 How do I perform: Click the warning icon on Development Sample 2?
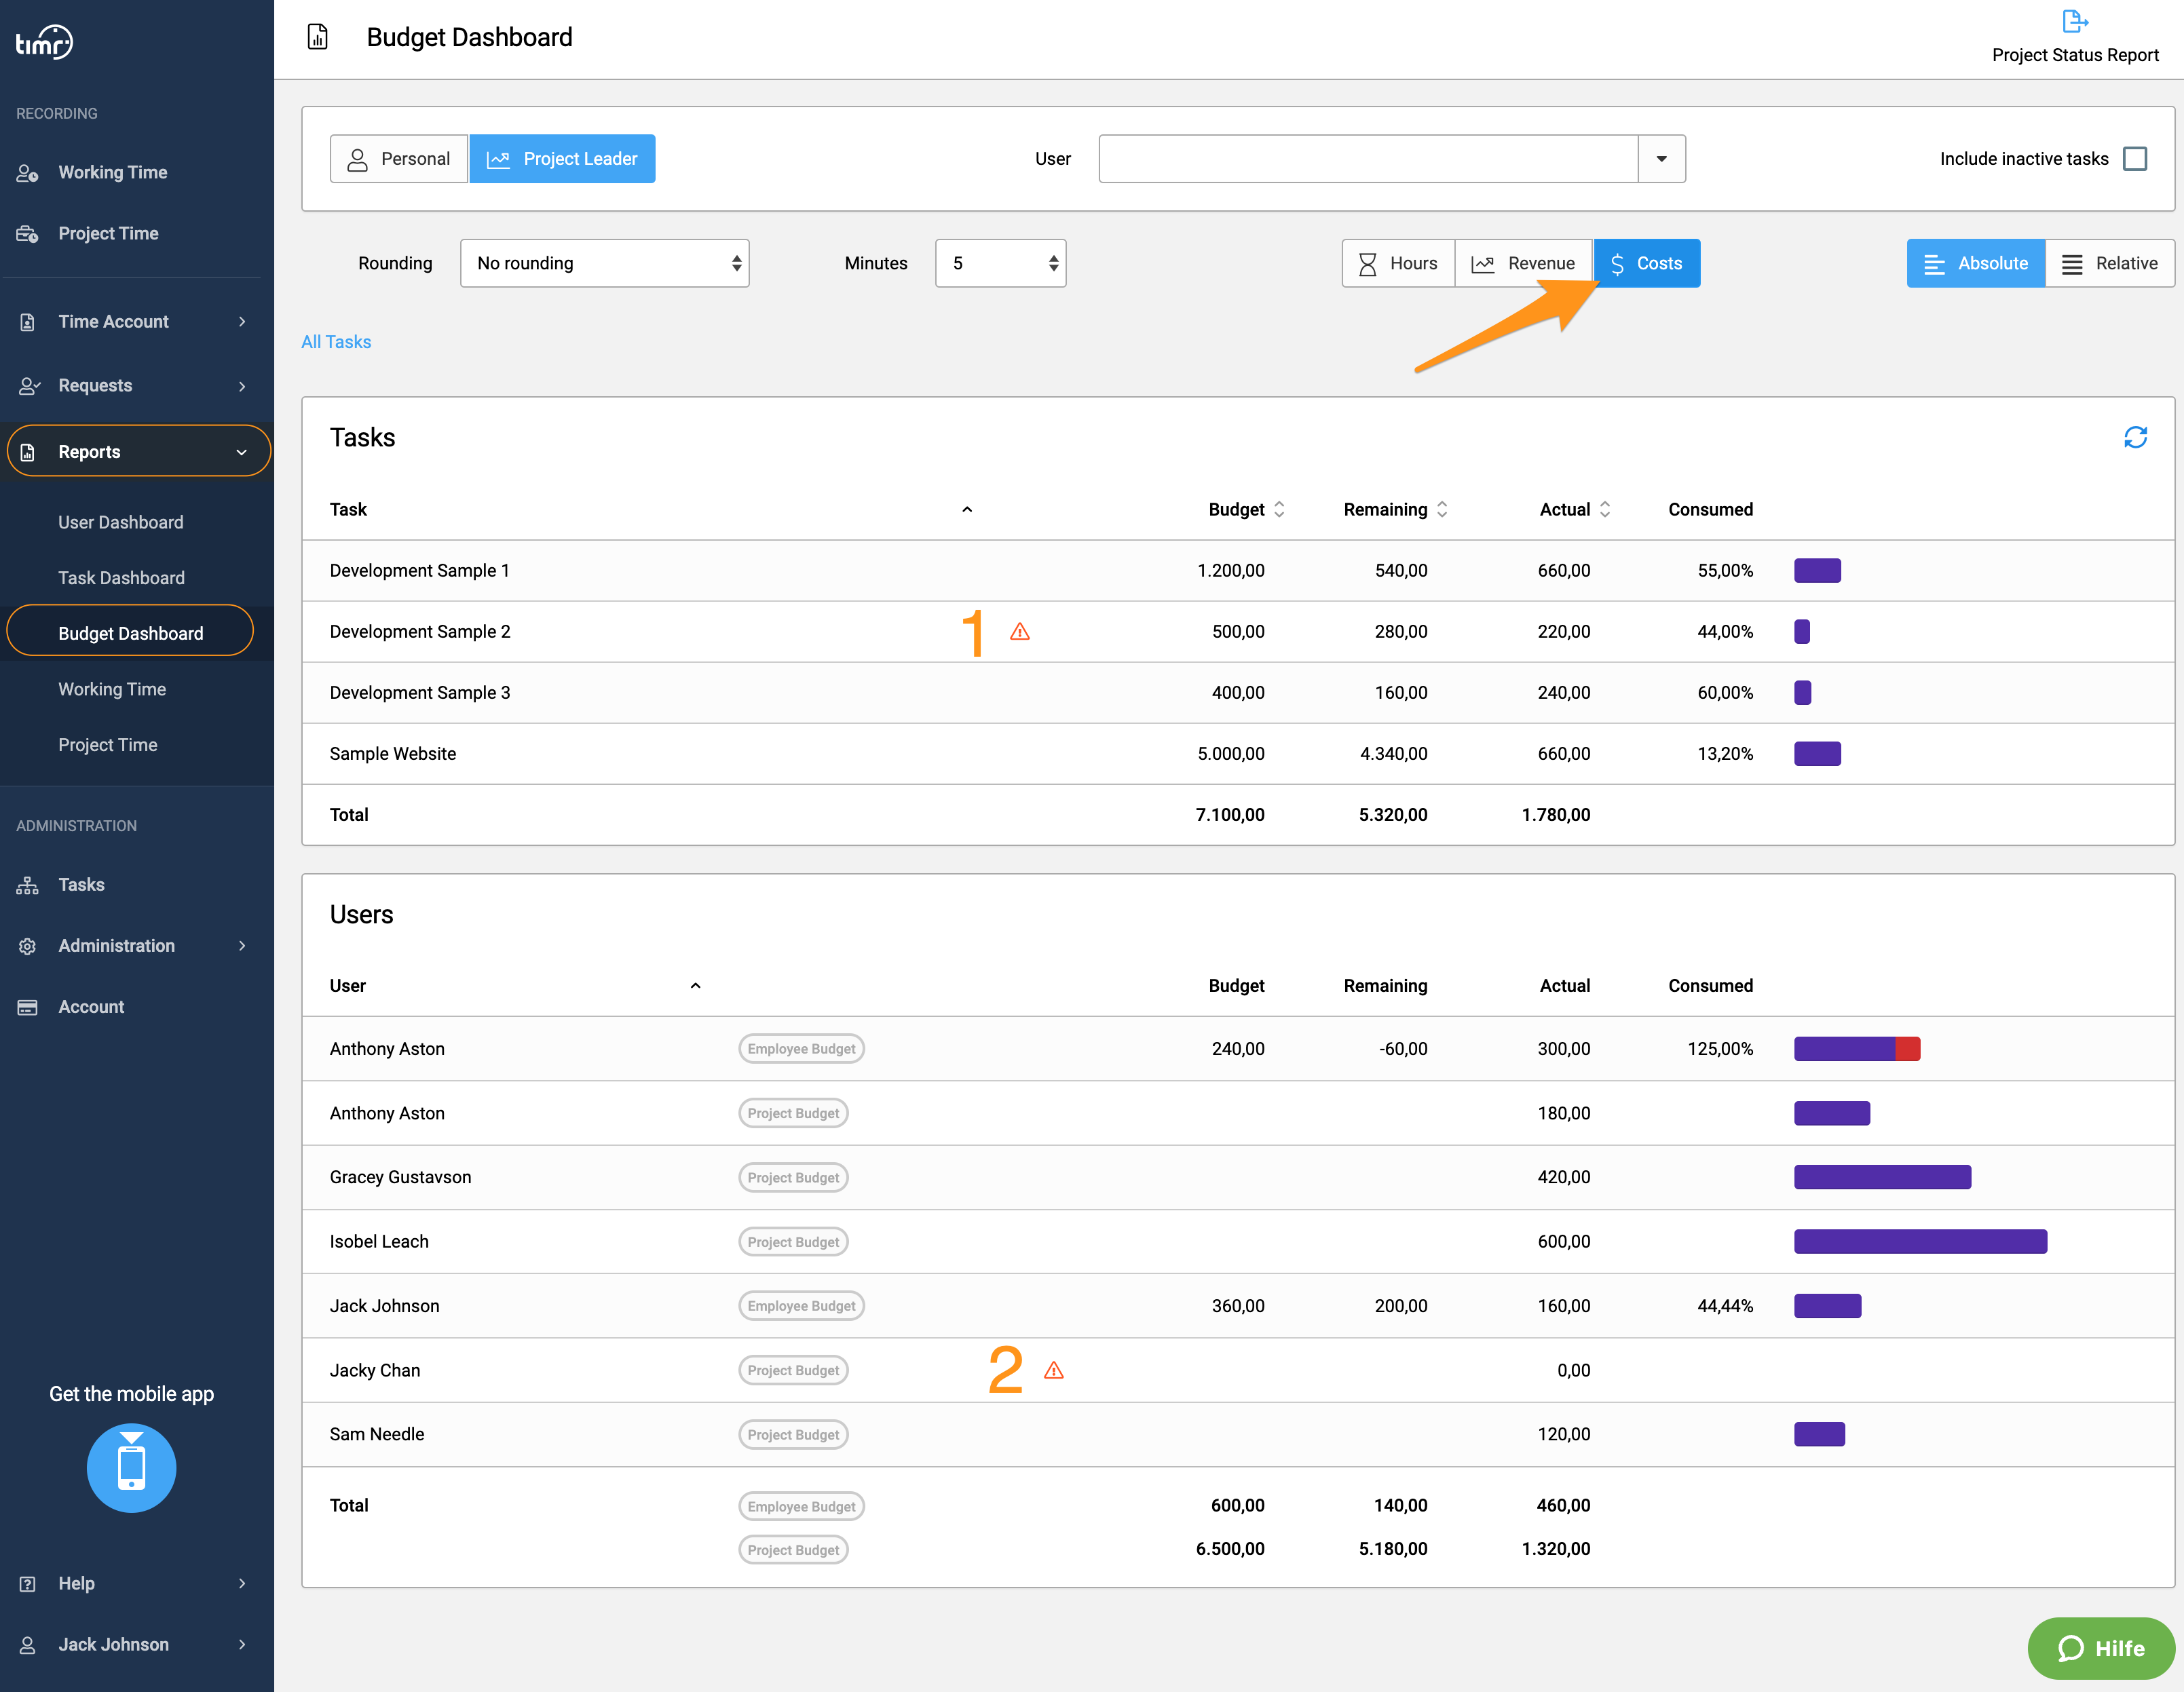coord(1019,632)
